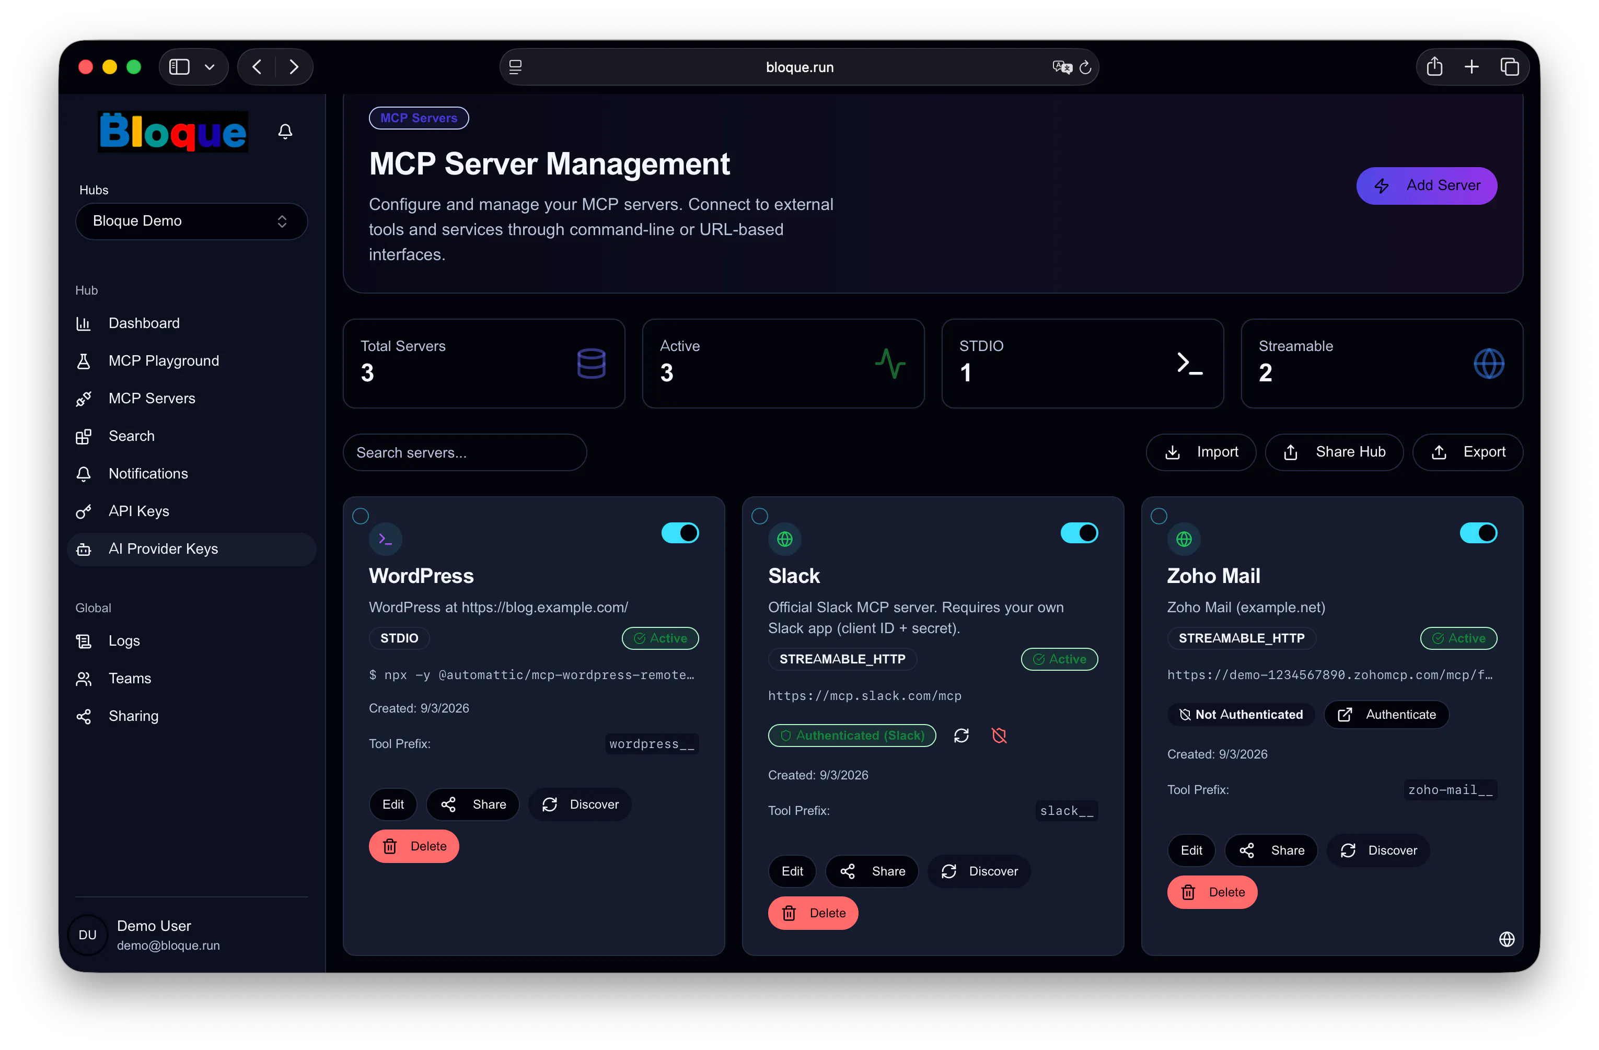Open Search in the sidebar

click(x=191, y=436)
